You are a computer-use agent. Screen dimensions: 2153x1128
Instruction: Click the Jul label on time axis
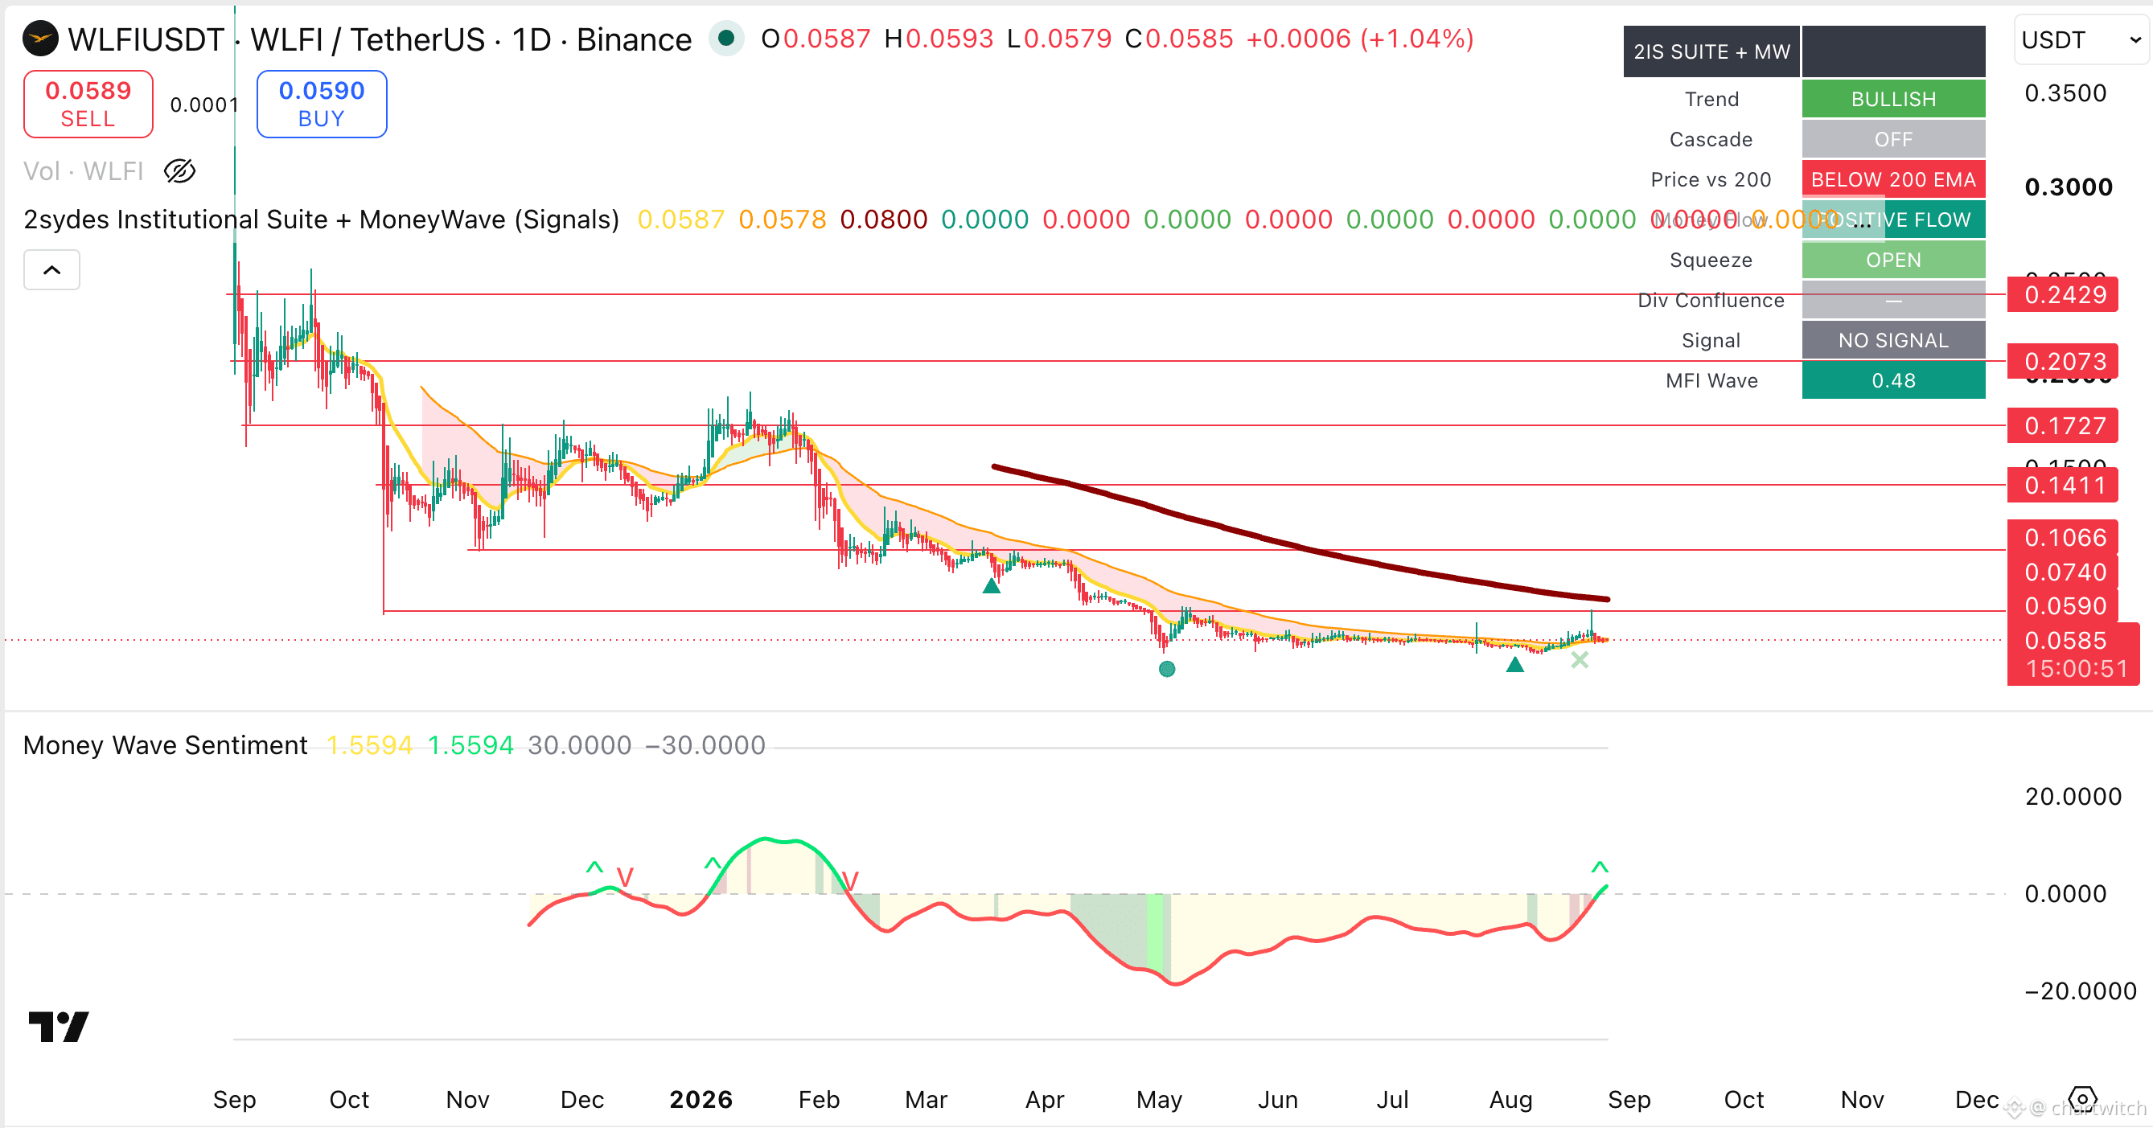point(1392,1099)
